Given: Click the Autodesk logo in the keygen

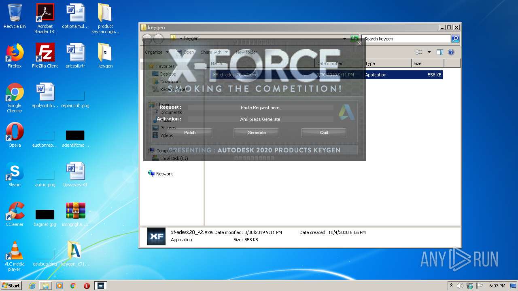Looking at the screenshot, I should point(347,112).
